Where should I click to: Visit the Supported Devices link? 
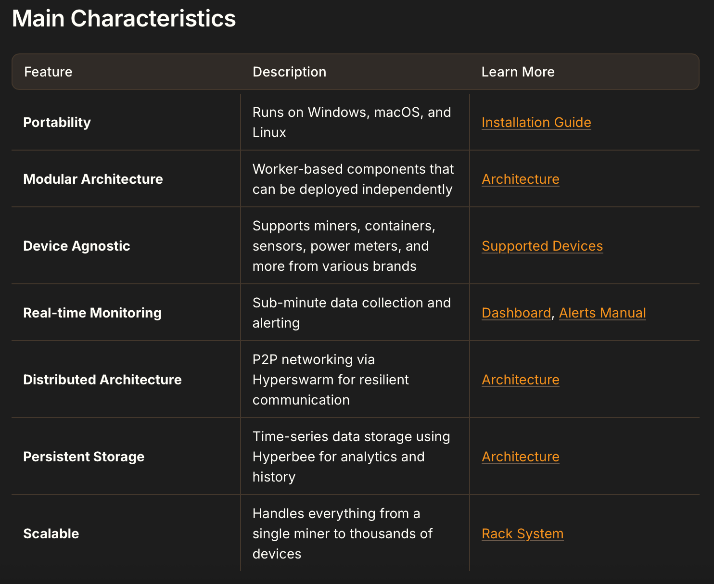[542, 246]
